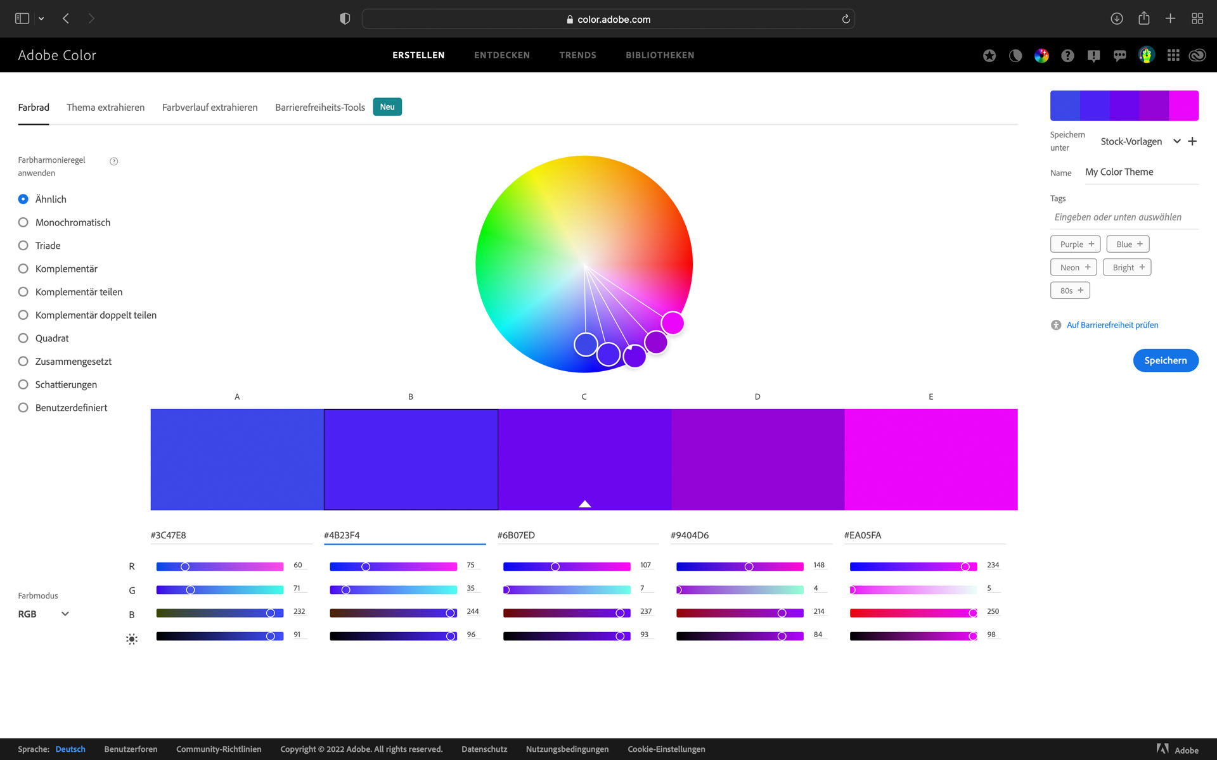
Task: Add the Neon tag
Action: (x=1074, y=267)
